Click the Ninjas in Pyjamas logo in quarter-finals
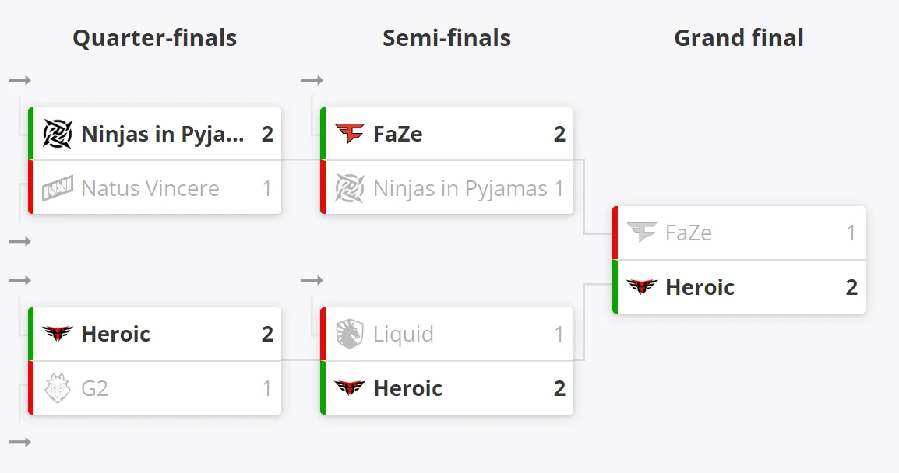The width and height of the screenshot is (899, 473). pos(58,134)
